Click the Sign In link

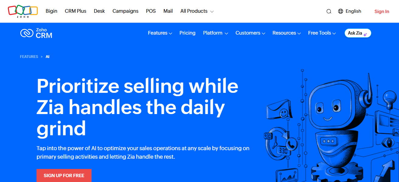coord(382,11)
